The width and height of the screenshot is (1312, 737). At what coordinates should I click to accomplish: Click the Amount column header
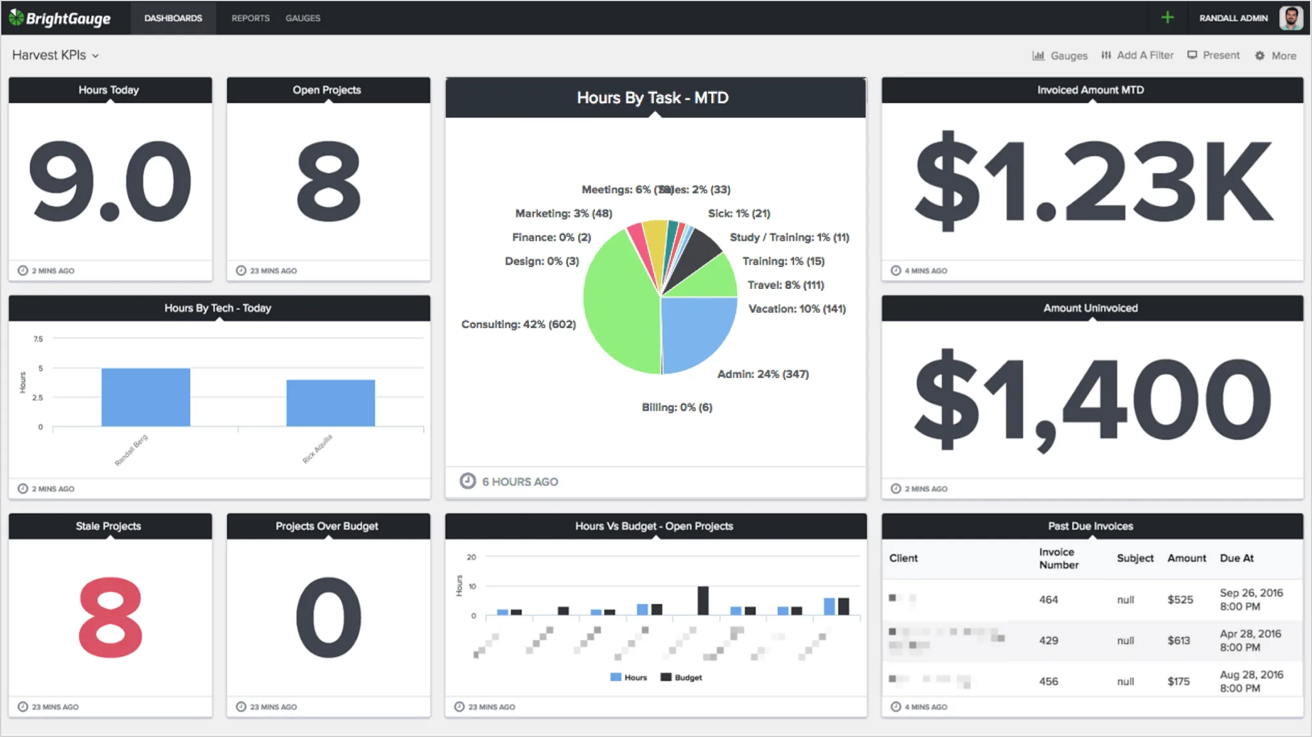pos(1186,559)
